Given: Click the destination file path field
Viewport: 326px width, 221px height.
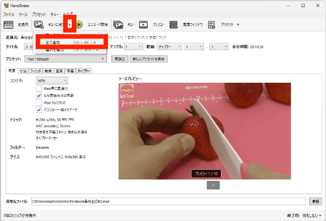Looking at the screenshot, I should click(169, 201).
